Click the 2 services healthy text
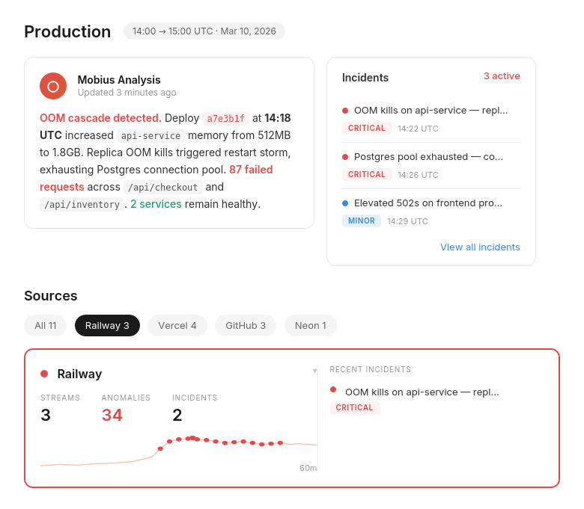This screenshot has height=509, width=584. (x=156, y=204)
